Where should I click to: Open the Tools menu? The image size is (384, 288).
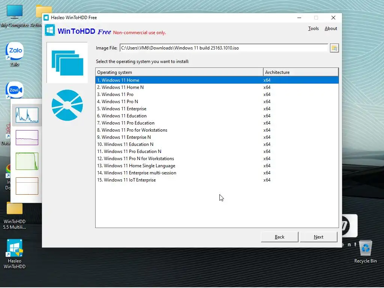coord(313,28)
